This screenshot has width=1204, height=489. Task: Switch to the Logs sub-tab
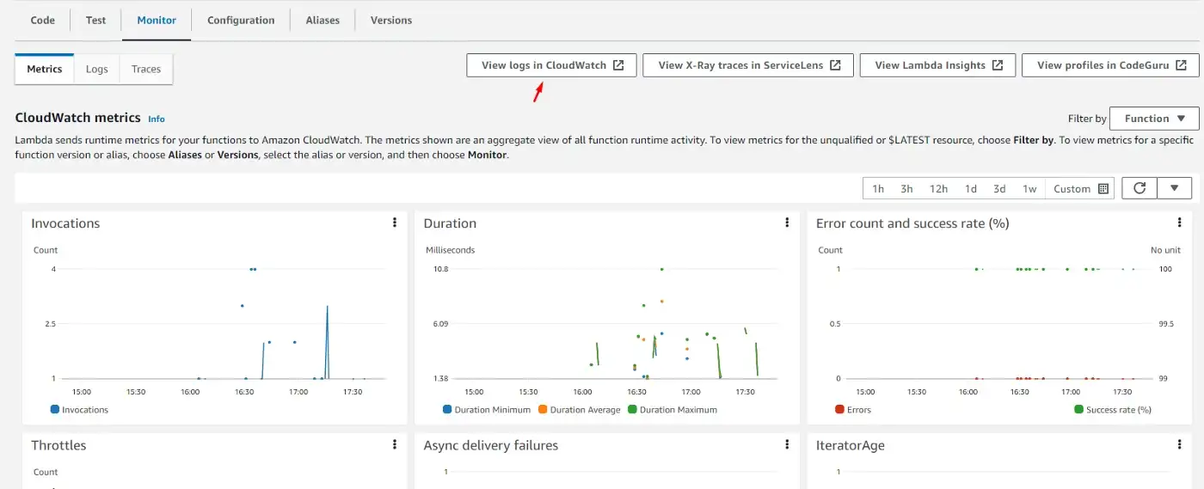click(97, 69)
